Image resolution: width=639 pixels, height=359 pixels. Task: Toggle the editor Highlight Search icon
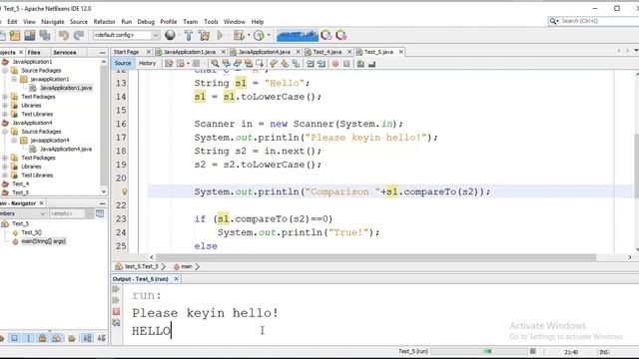pyautogui.click(x=249, y=64)
